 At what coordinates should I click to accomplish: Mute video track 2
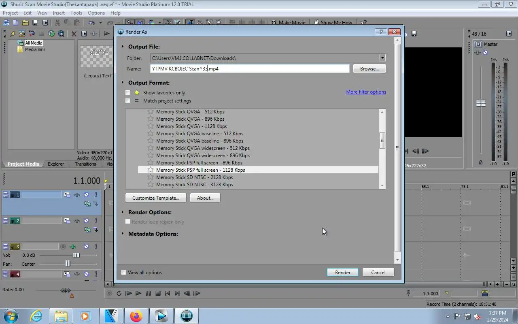coord(86,221)
